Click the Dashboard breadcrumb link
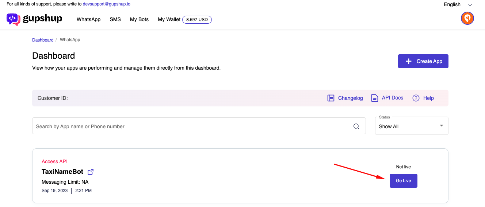The width and height of the screenshot is (485, 207). click(x=43, y=40)
